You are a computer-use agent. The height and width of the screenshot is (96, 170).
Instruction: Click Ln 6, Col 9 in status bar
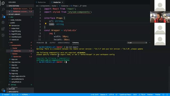pyautogui.click(x=95, y=95)
